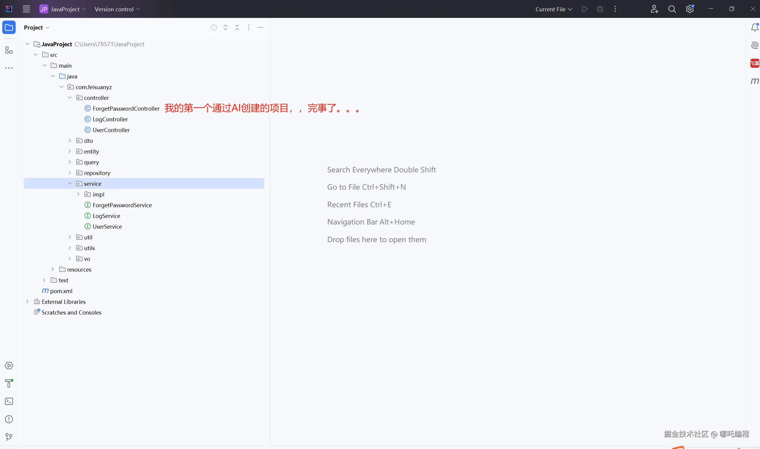Open the Terminal tool window
The image size is (760, 449).
pos(9,401)
